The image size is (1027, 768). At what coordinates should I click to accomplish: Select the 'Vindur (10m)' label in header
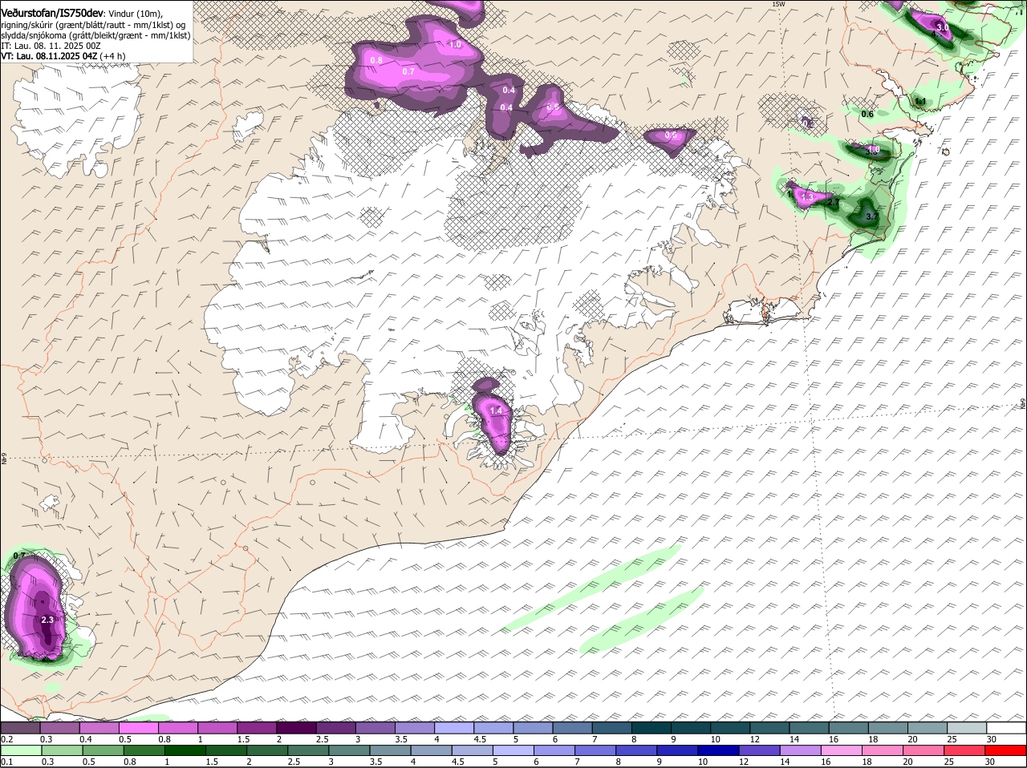pos(136,14)
